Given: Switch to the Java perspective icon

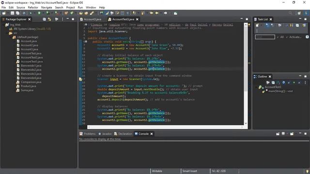Looking at the screenshot, I should [306, 13].
